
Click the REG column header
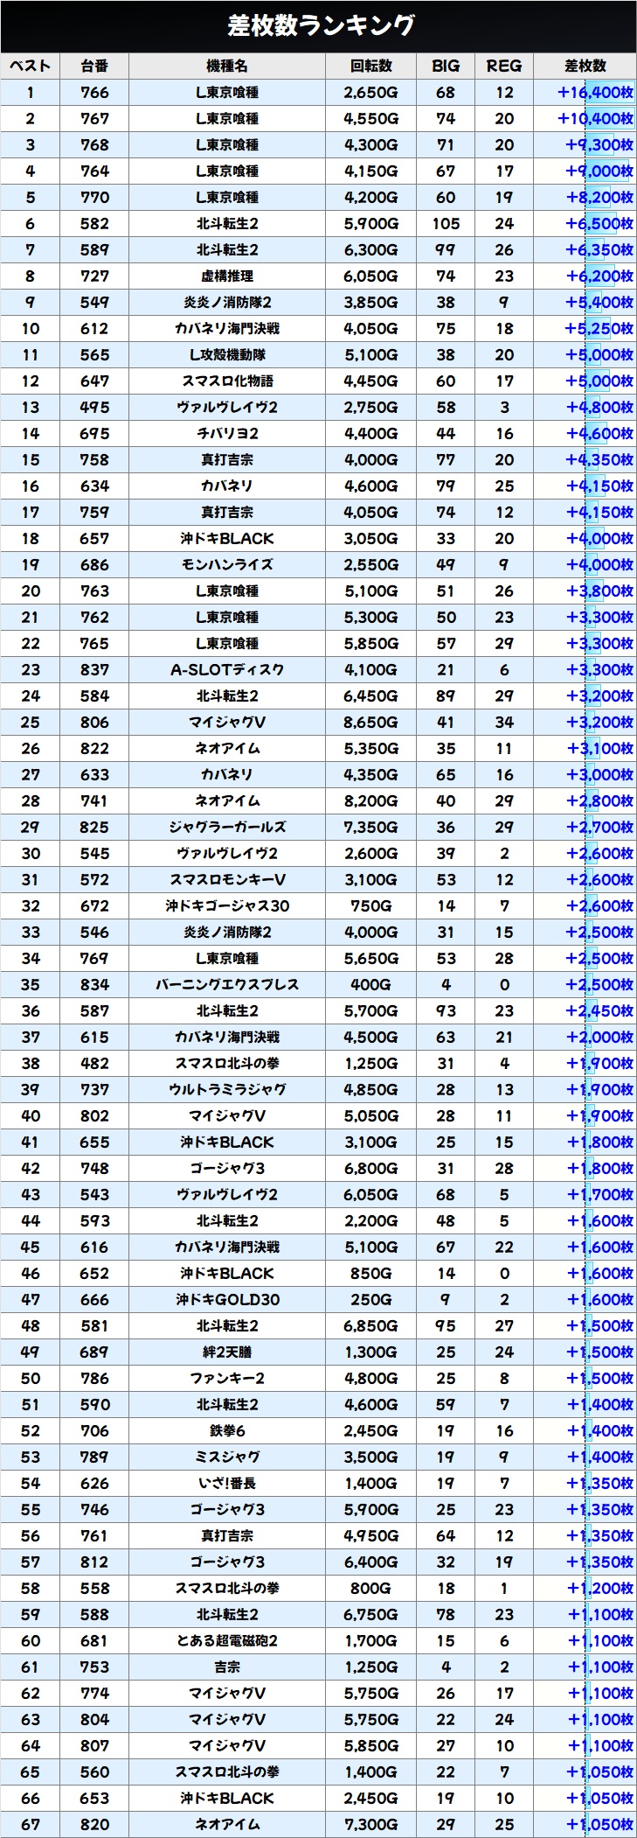coord(504,66)
